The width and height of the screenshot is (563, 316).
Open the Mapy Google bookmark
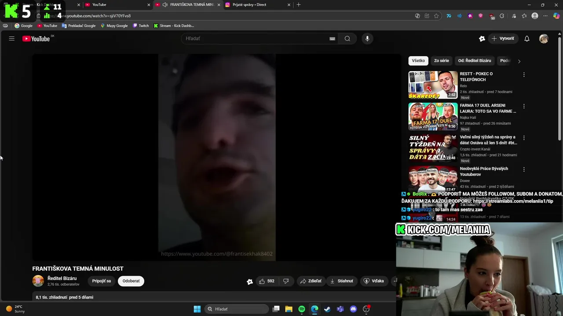point(114,25)
